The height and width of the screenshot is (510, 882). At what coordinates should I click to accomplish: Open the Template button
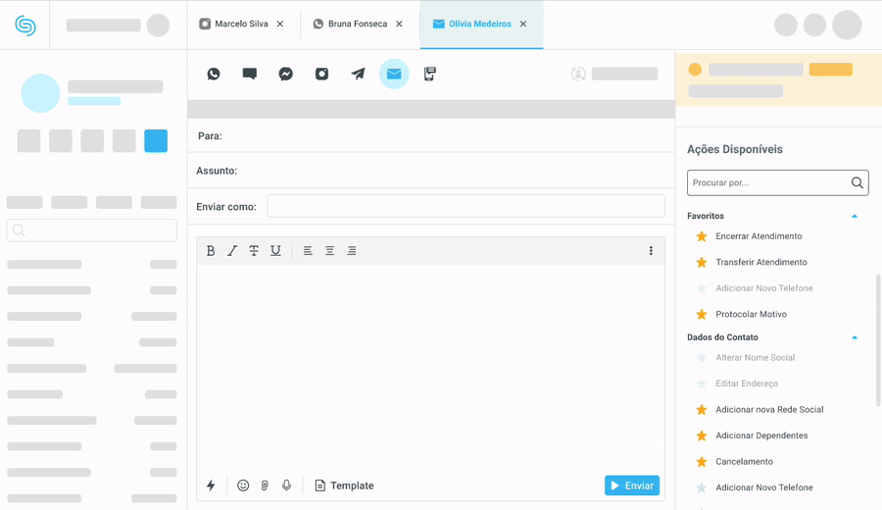click(344, 485)
